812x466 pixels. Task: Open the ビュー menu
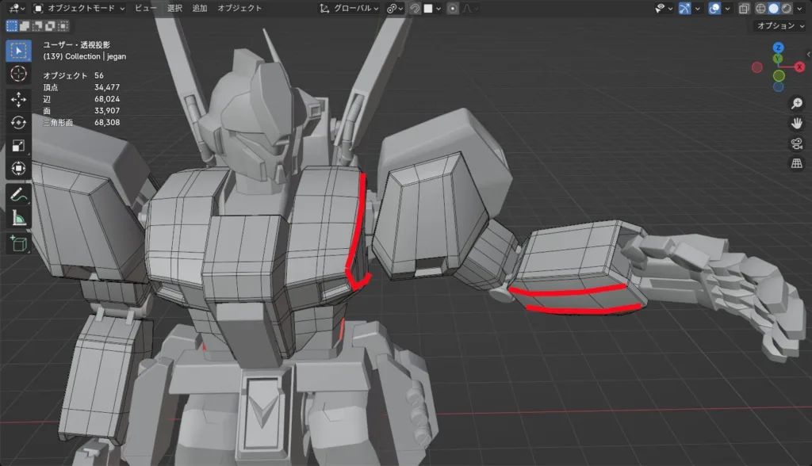(x=145, y=8)
